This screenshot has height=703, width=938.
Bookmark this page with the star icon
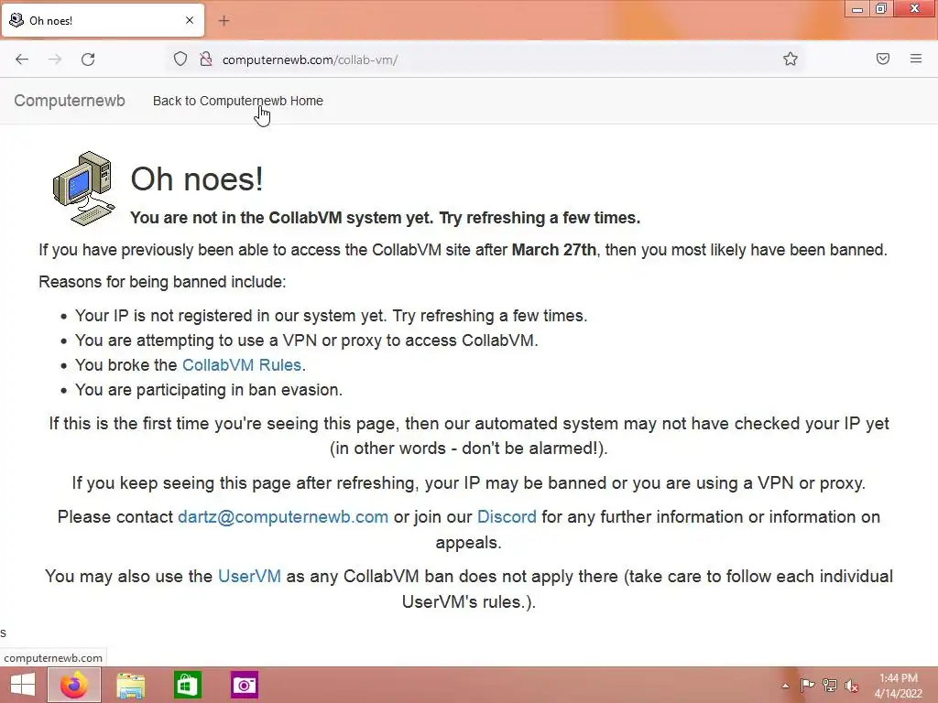click(x=791, y=59)
